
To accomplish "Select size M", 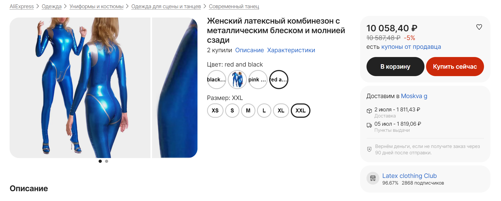I will coord(248,111).
